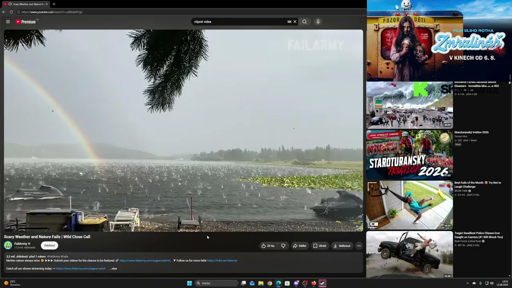The width and height of the screenshot is (512, 288).
Task: Click the taskbar Hledat search box
Action: point(216,283)
